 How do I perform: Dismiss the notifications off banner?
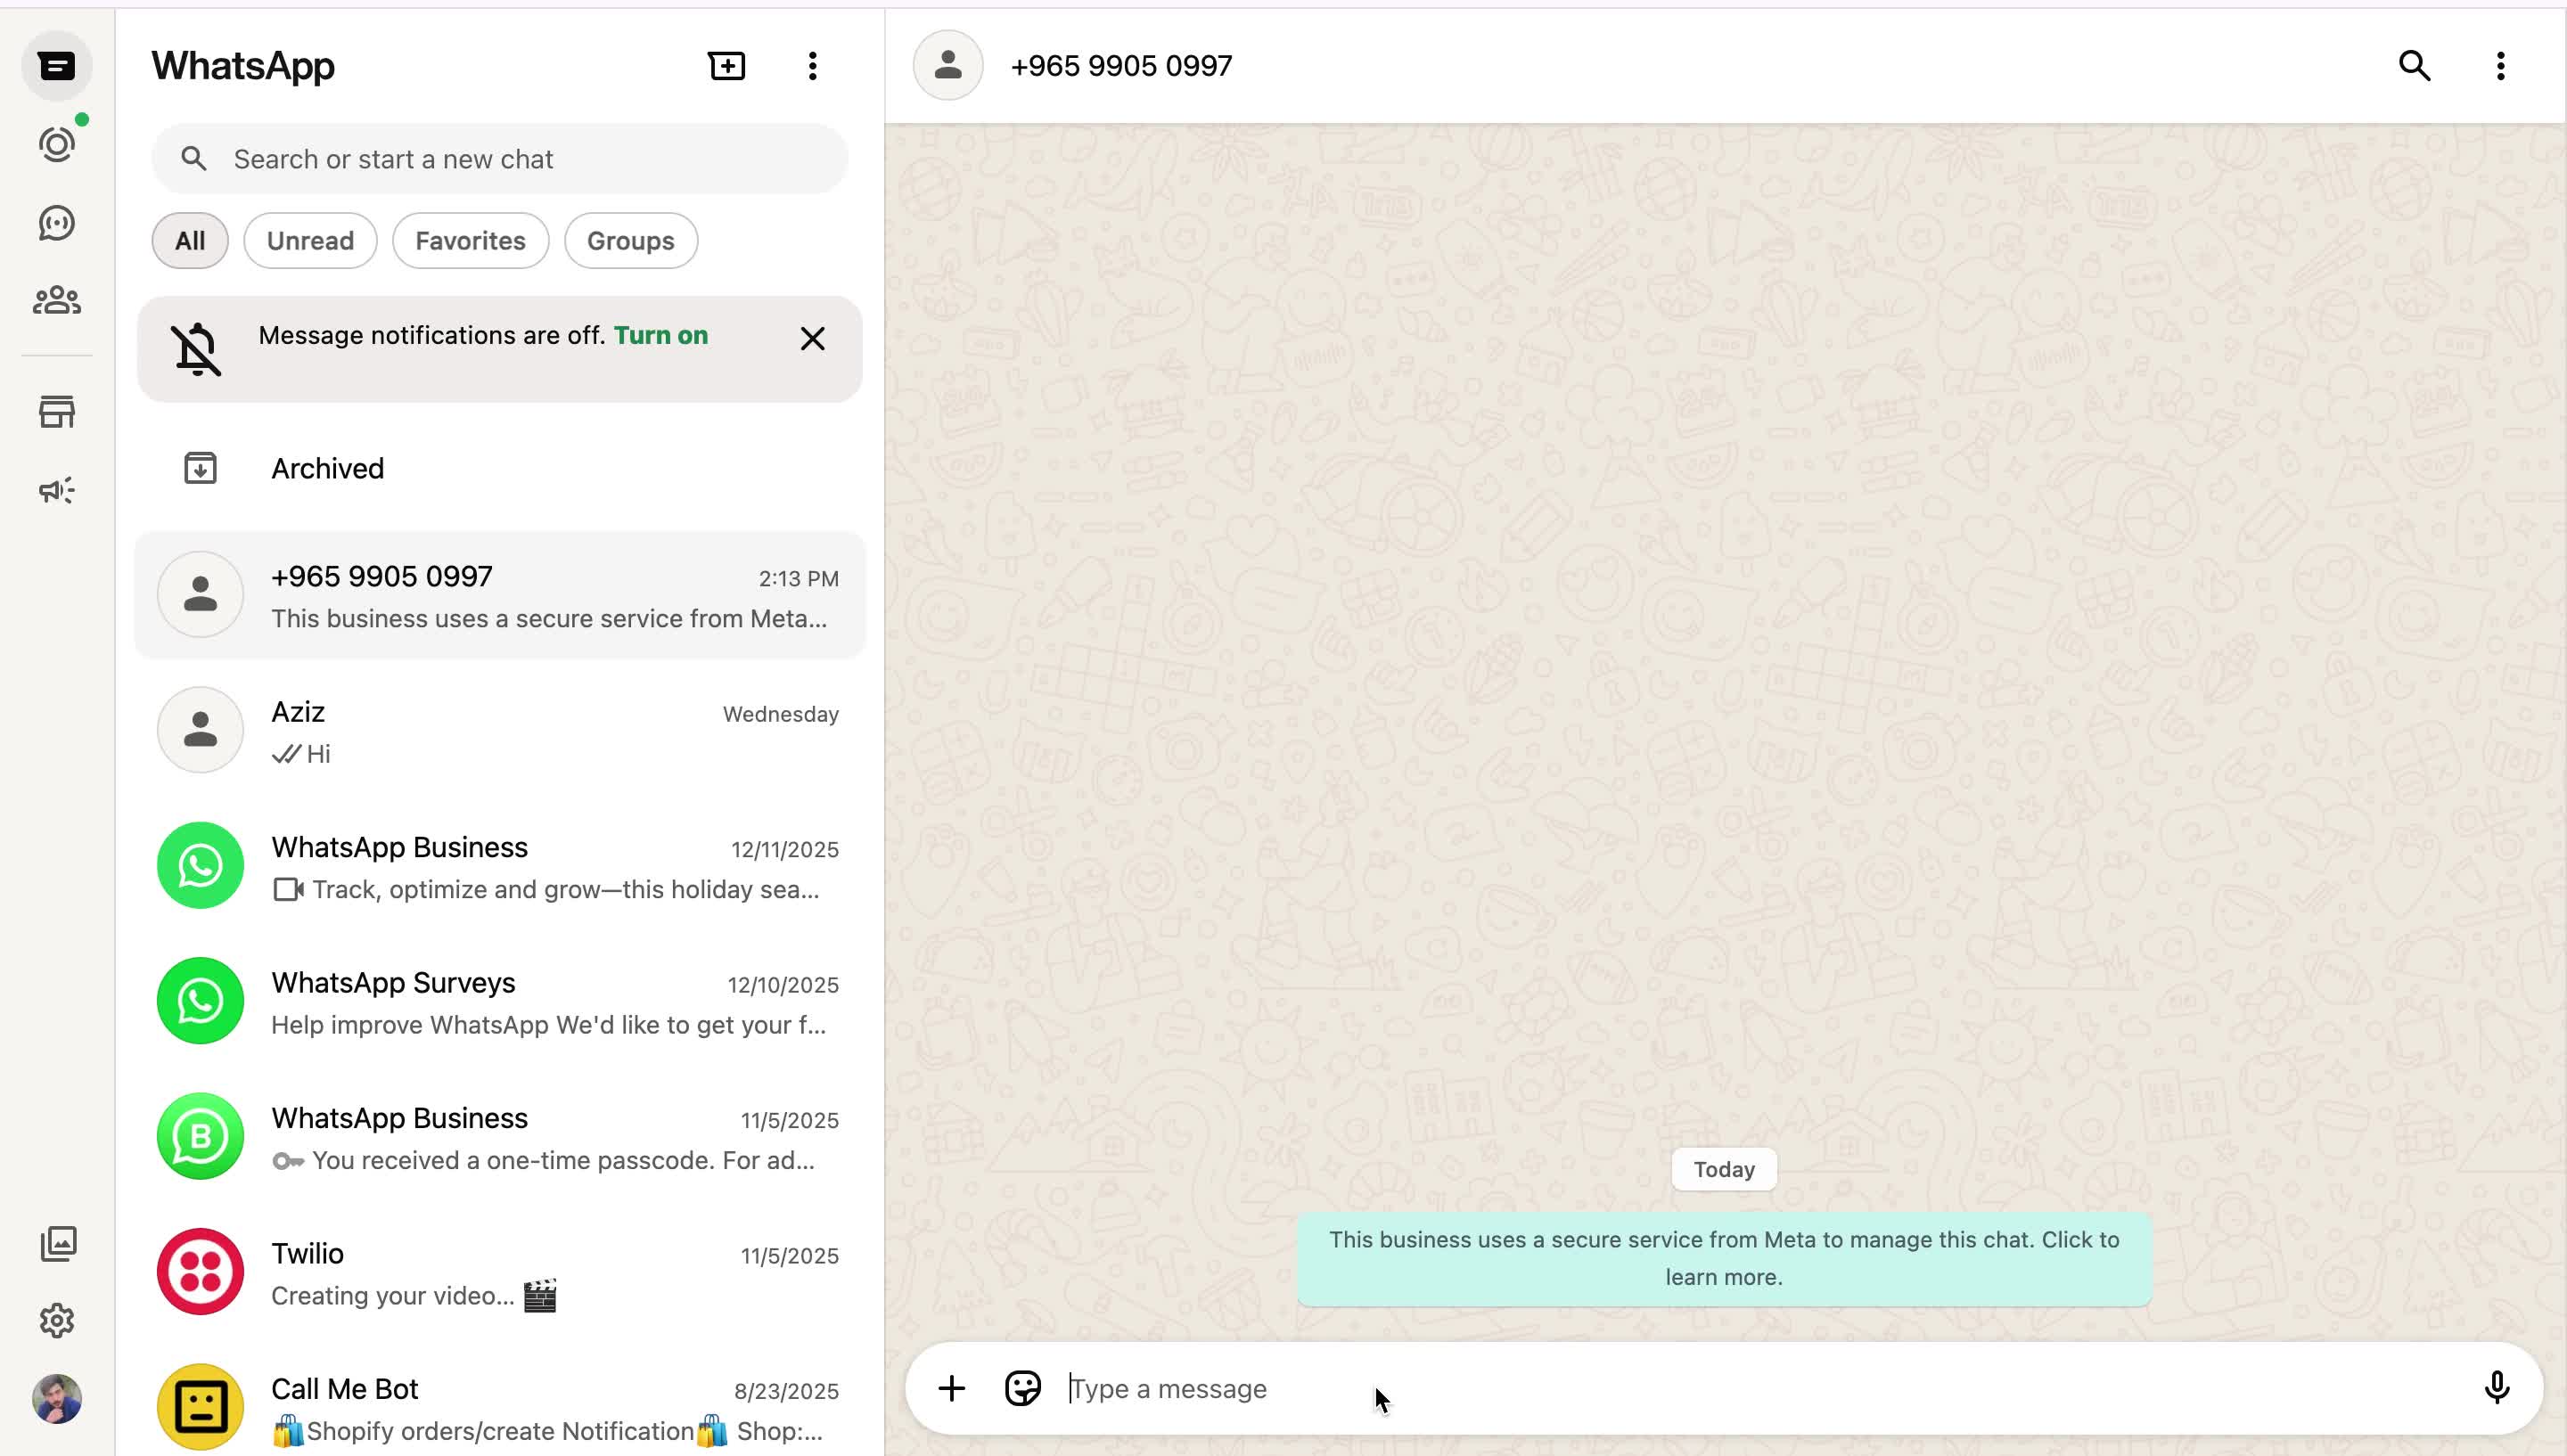[813, 339]
